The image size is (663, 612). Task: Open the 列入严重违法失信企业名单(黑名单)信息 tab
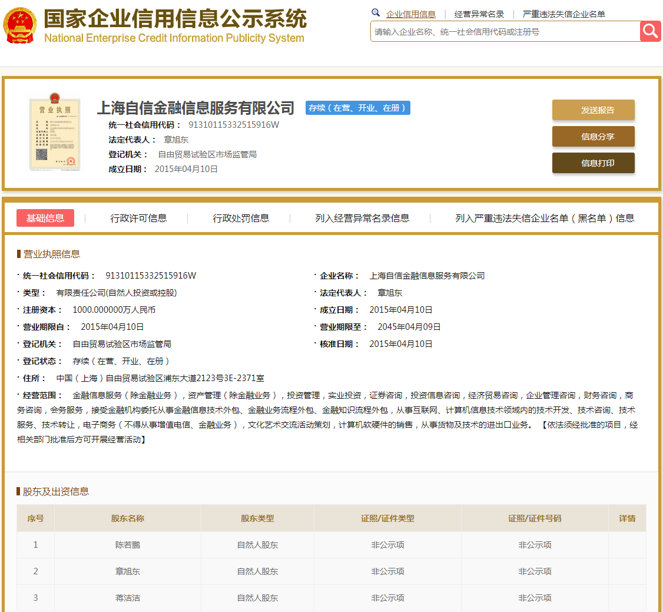click(x=545, y=218)
